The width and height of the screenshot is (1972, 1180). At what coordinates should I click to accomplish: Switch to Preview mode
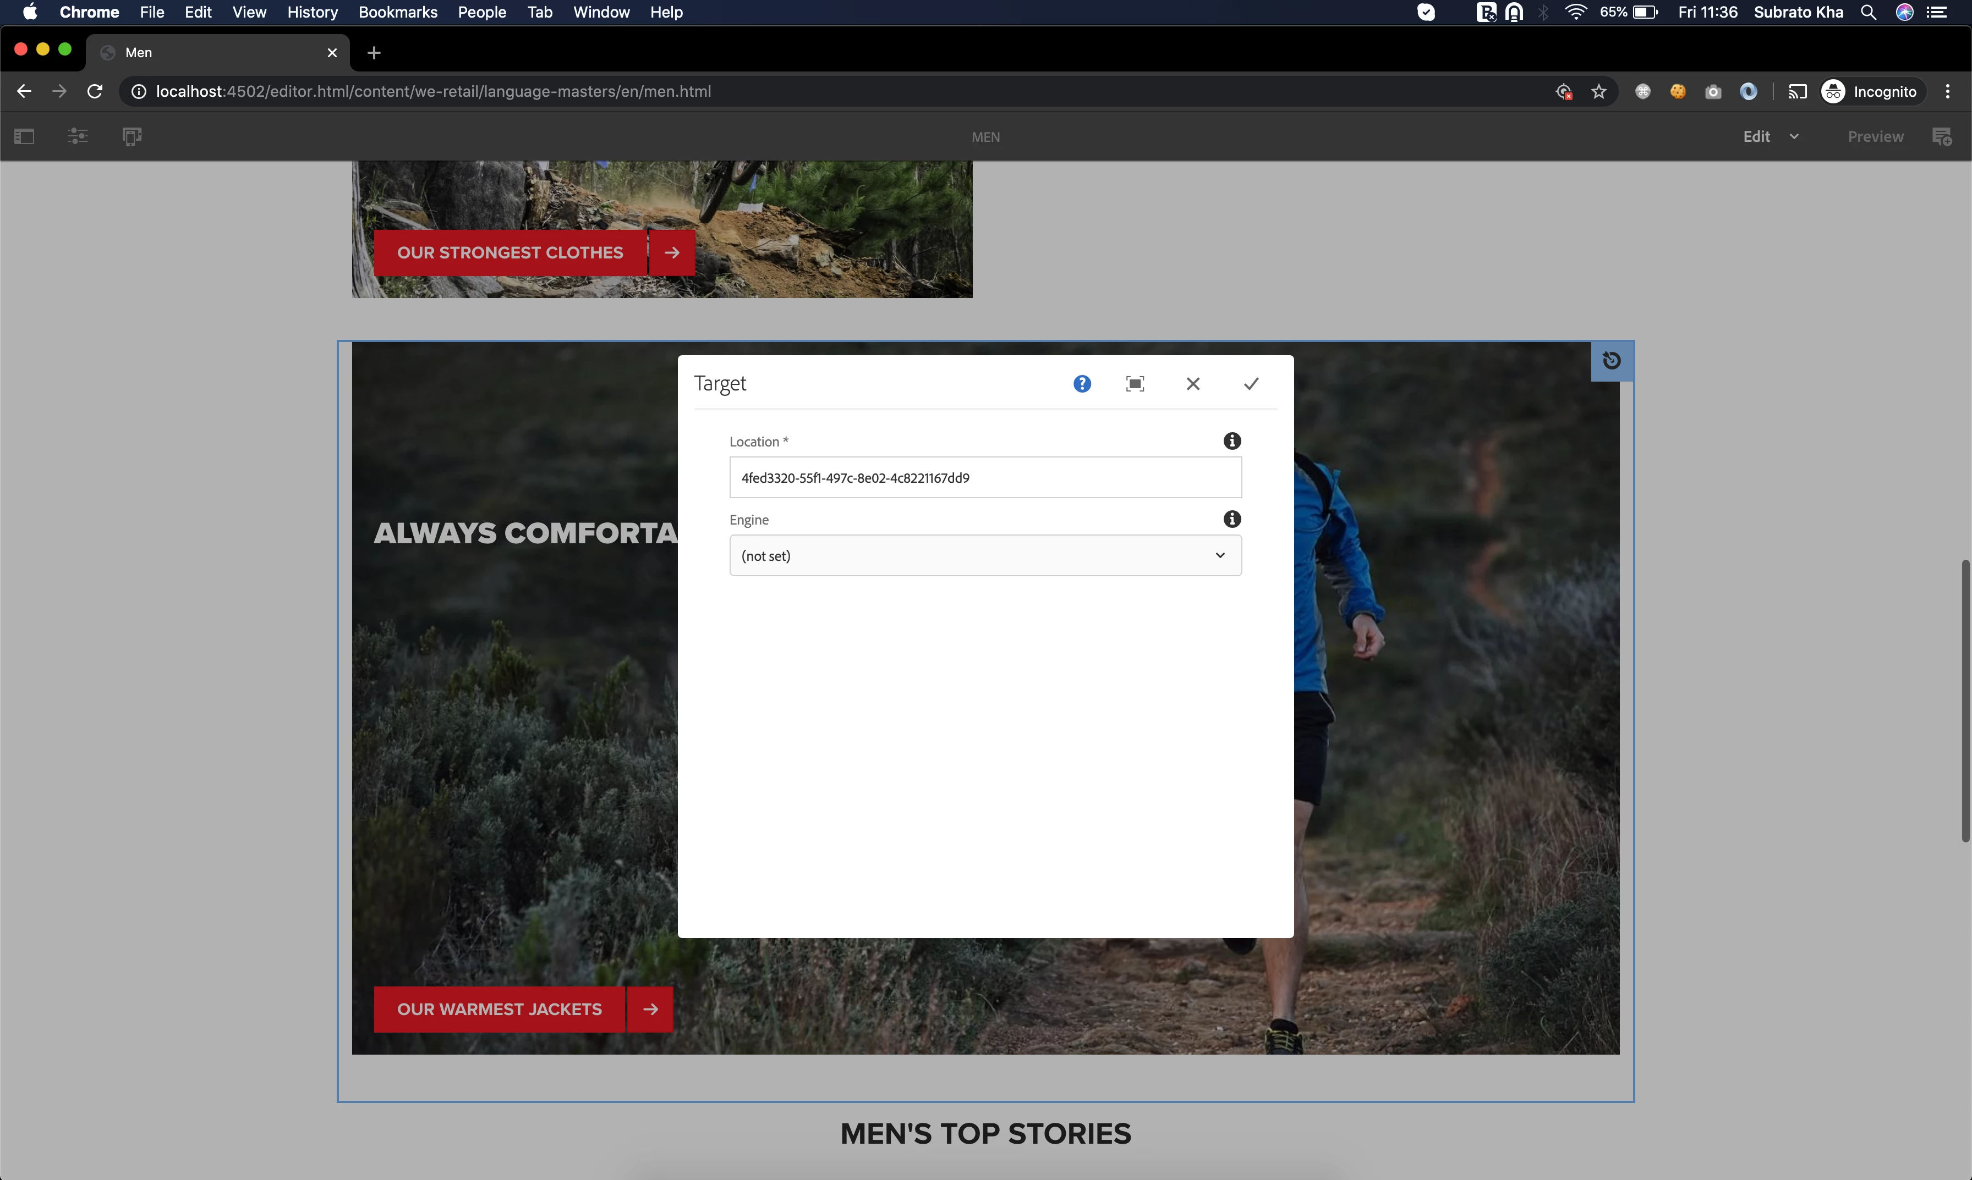coord(1875,137)
